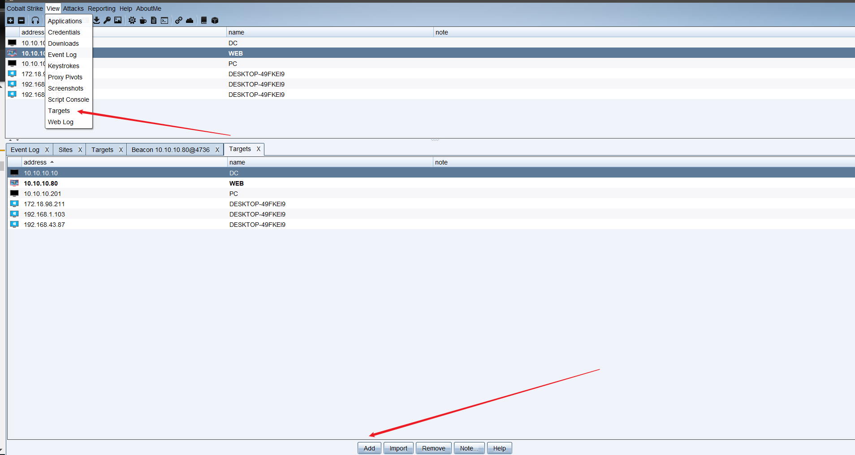Click the monitor icon in top PC row
Screen dimensions: 855x455
[x=12, y=63]
